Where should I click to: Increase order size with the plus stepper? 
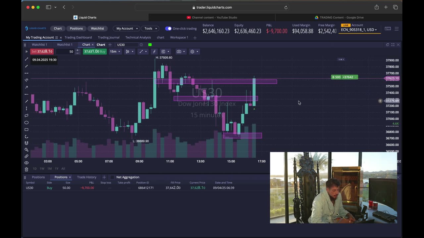click(78, 50)
